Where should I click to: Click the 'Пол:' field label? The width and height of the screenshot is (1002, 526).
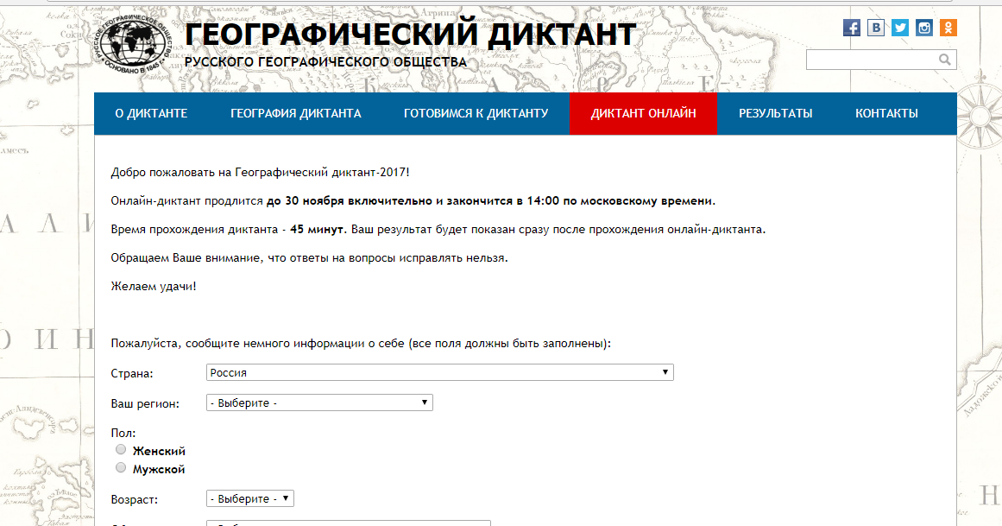(123, 434)
